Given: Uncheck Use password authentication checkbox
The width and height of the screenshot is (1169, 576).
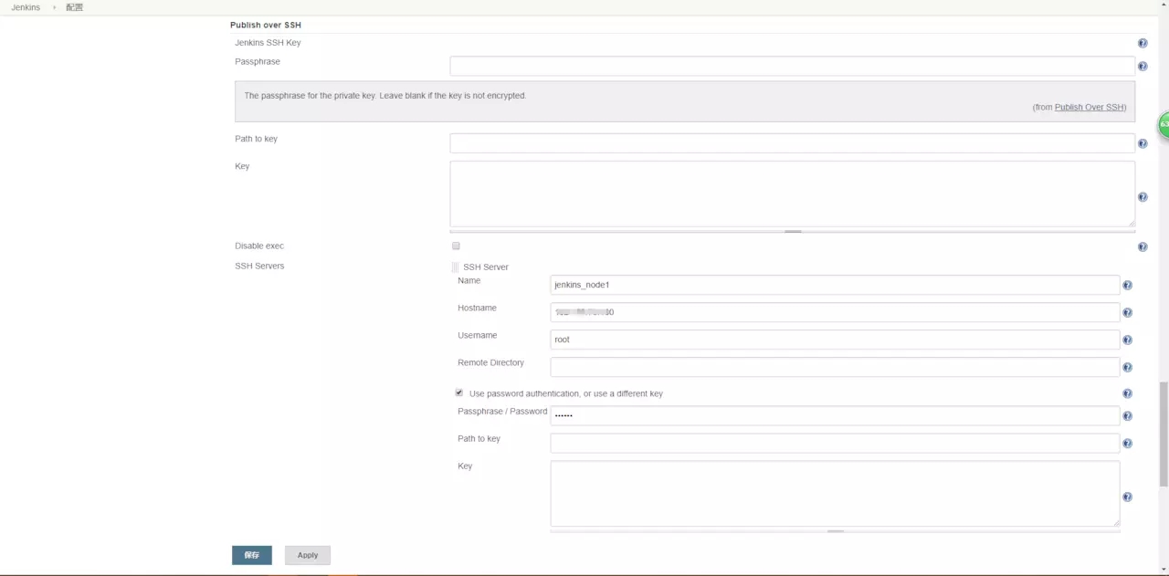Looking at the screenshot, I should [x=459, y=393].
